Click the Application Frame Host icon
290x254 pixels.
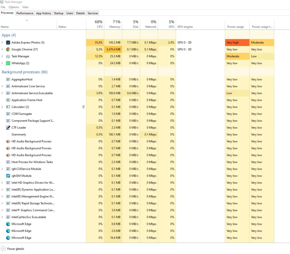(8, 100)
